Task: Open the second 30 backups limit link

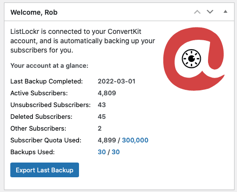Action: [x=116, y=152]
